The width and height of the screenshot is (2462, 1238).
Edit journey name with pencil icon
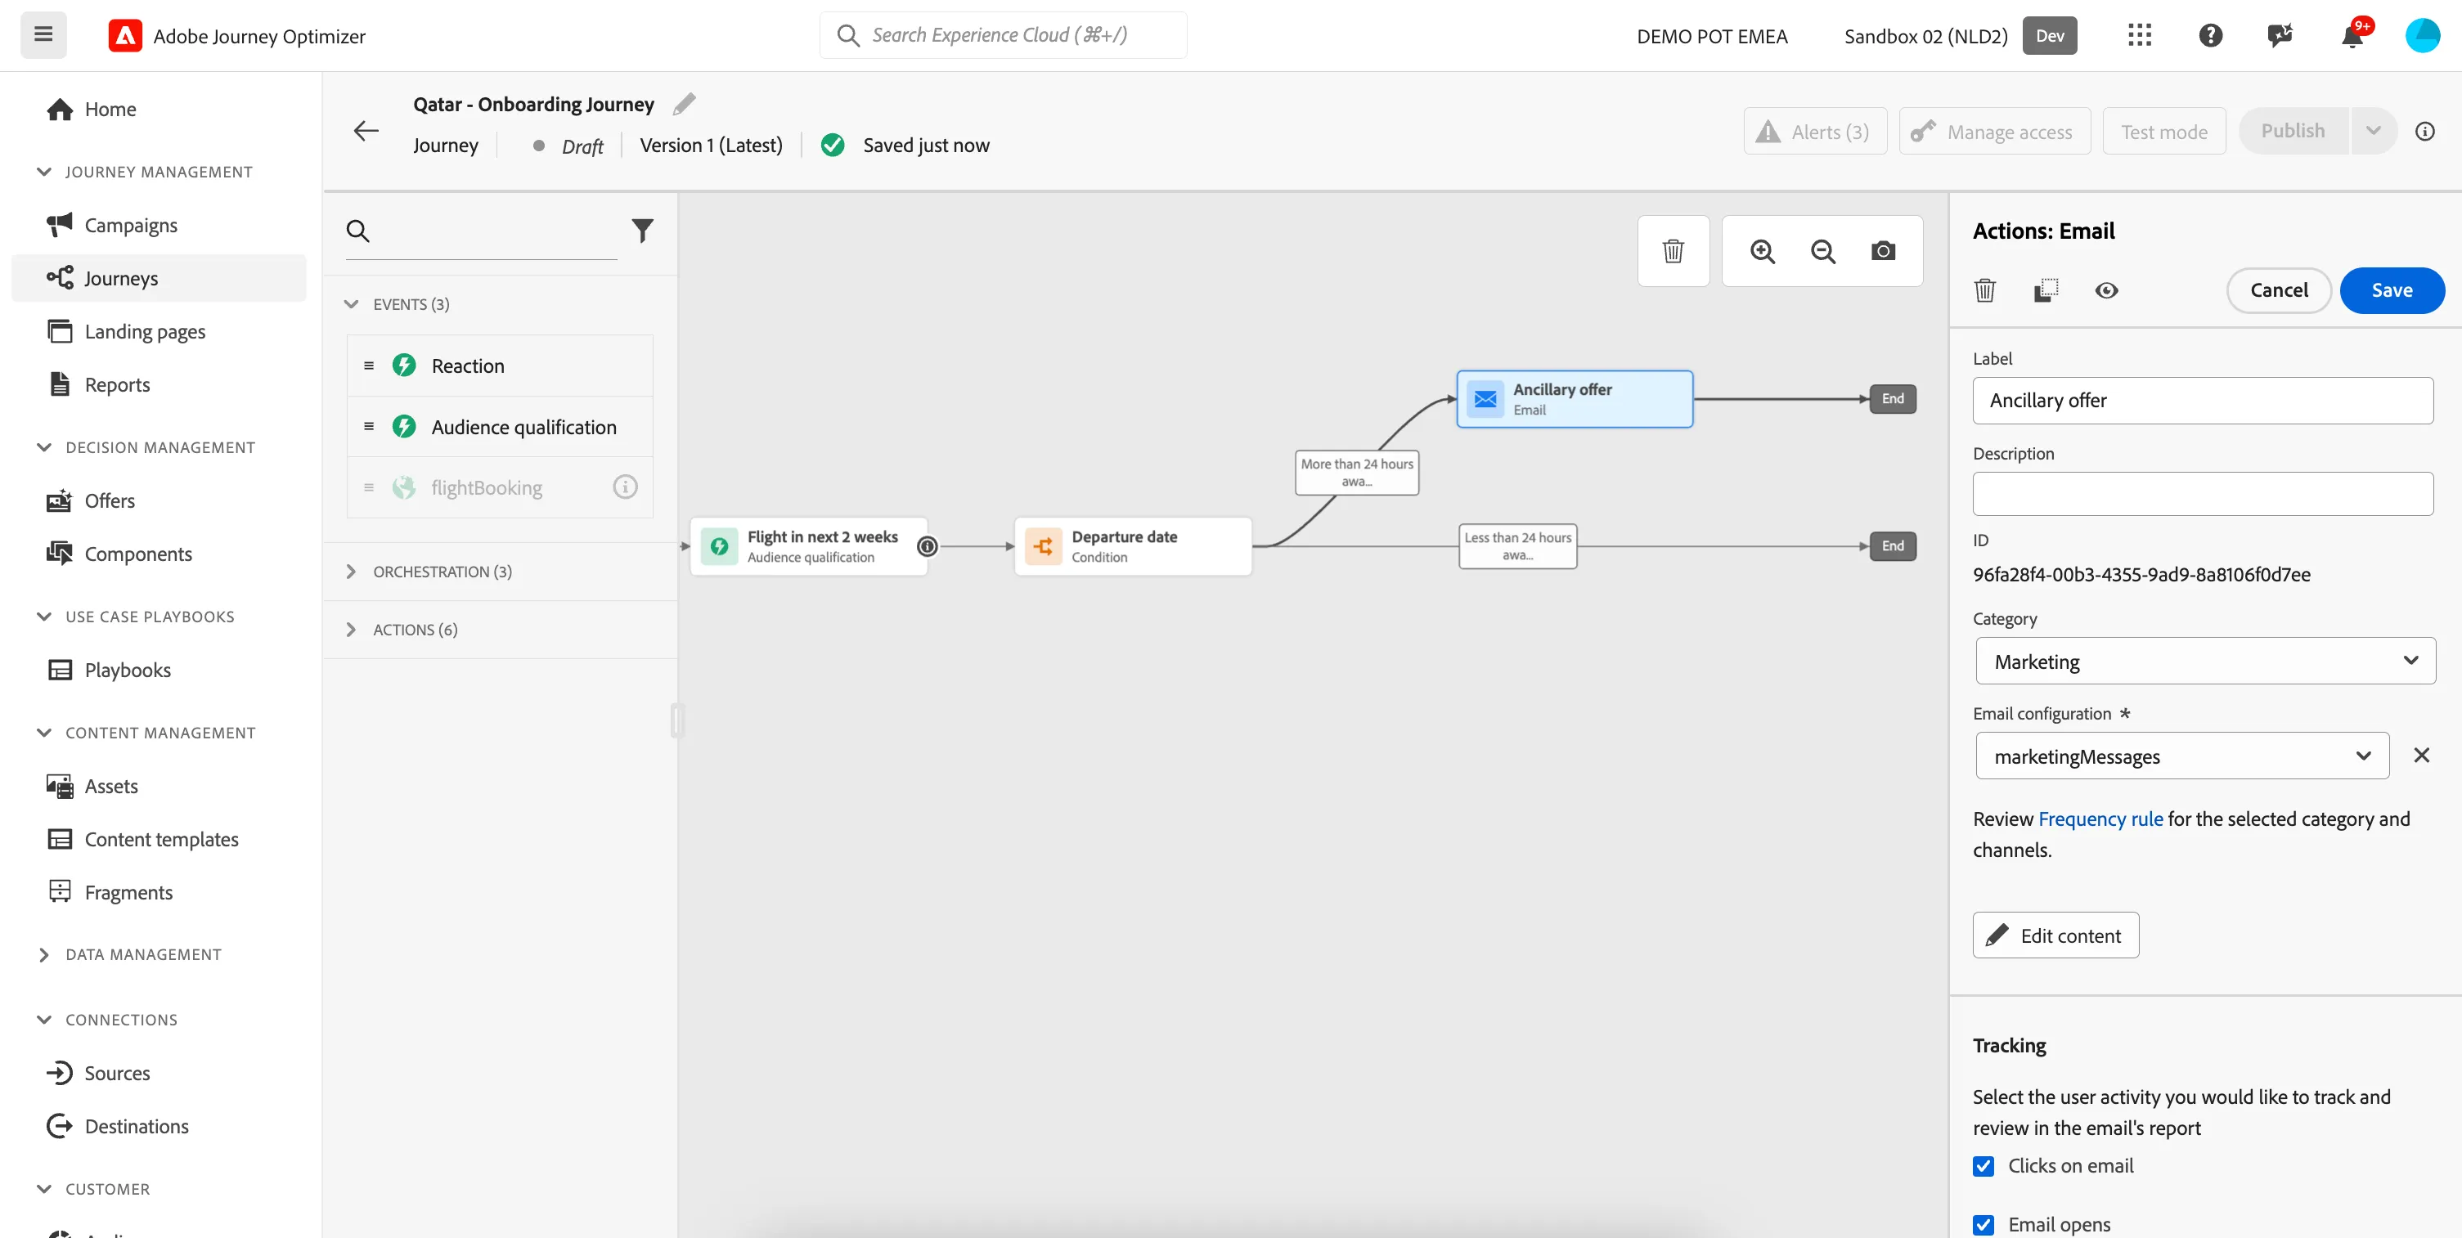(x=685, y=103)
